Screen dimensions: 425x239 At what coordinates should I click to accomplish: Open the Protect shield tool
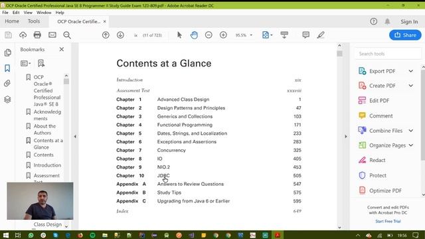tap(378, 175)
